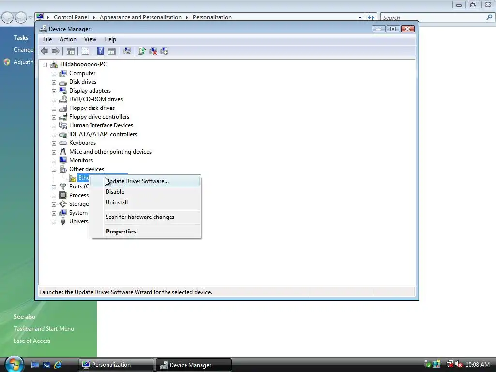Click the Display adapters icon
The image size is (496, 372).
pos(63,91)
